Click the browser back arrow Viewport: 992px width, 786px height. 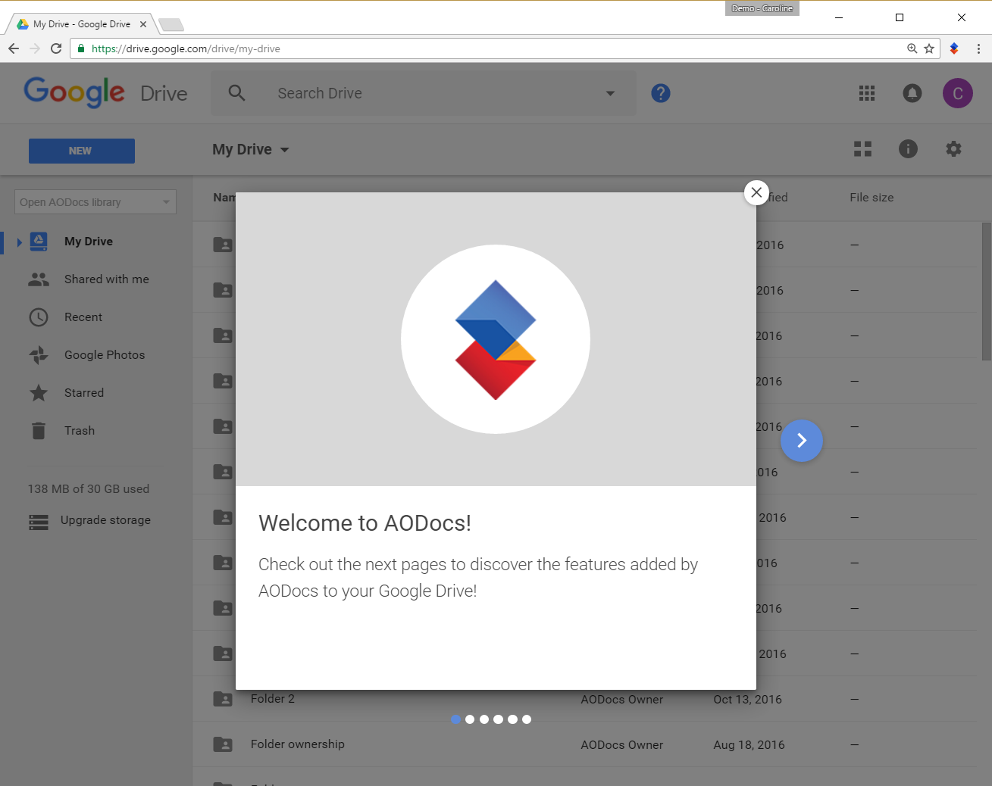click(14, 48)
